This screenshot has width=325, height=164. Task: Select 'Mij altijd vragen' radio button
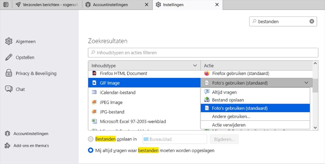pyautogui.click(x=91, y=150)
